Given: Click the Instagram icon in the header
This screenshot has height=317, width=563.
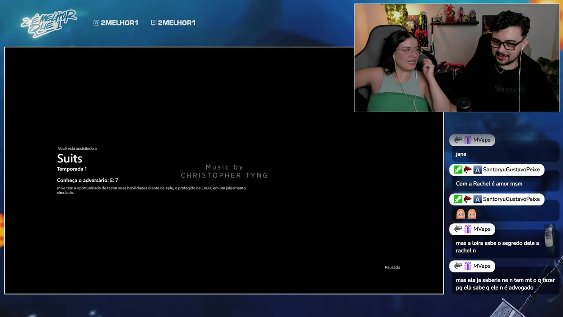Looking at the screenshot, I should 96,23.
